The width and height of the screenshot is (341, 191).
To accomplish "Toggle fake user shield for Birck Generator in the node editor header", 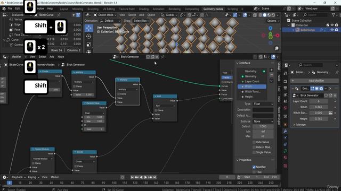I will [148, 57].
